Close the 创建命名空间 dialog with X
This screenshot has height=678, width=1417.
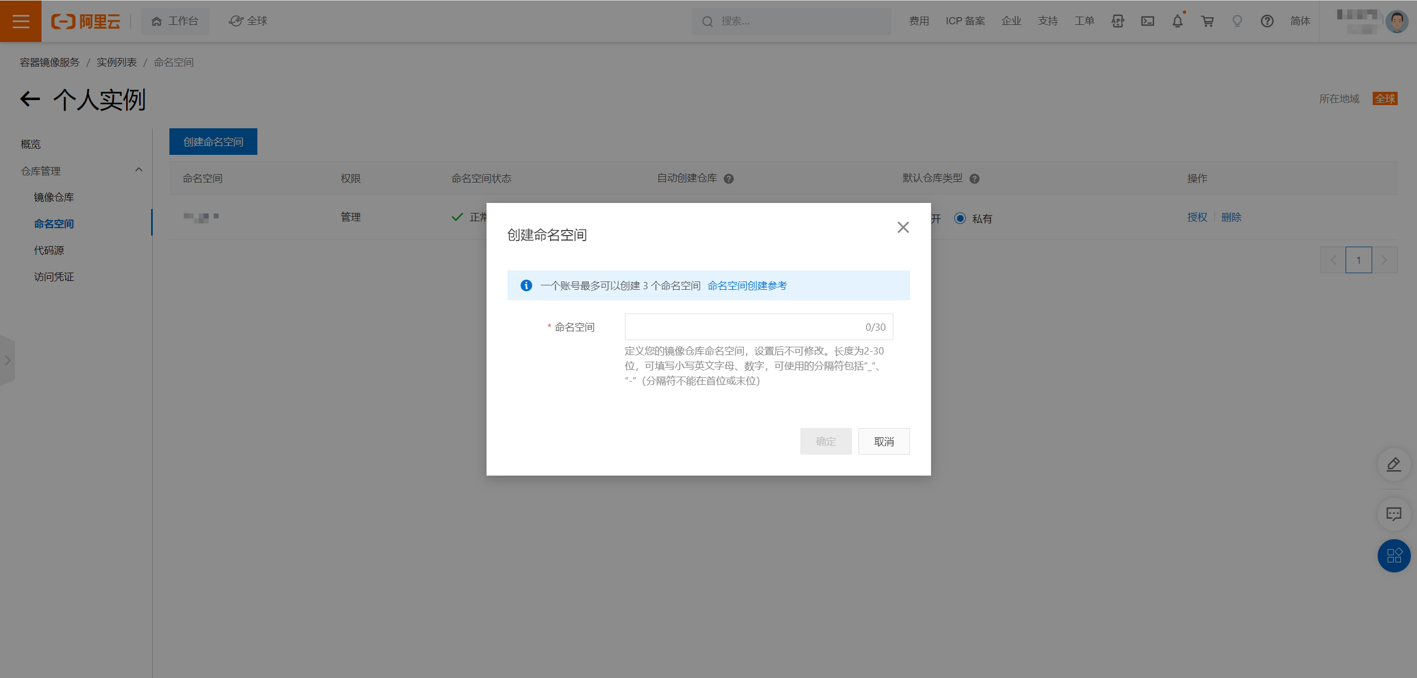[903, 227]
